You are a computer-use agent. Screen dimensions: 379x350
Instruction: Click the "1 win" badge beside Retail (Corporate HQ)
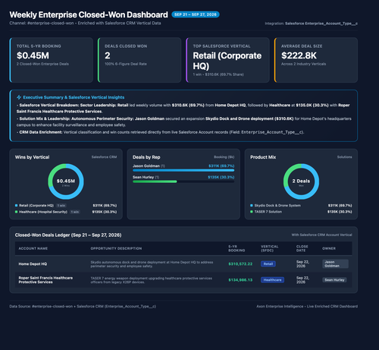pyautogui.click(x=61, y=206)
